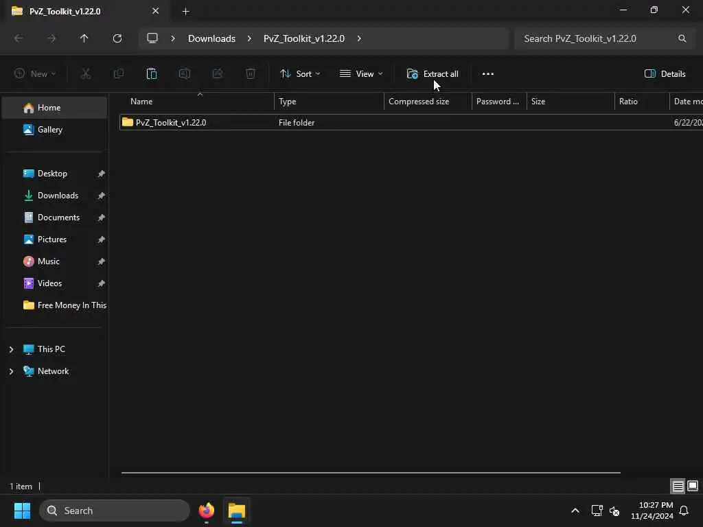
Task: Refresh the current folder view
Action: (x=117, y=38)
